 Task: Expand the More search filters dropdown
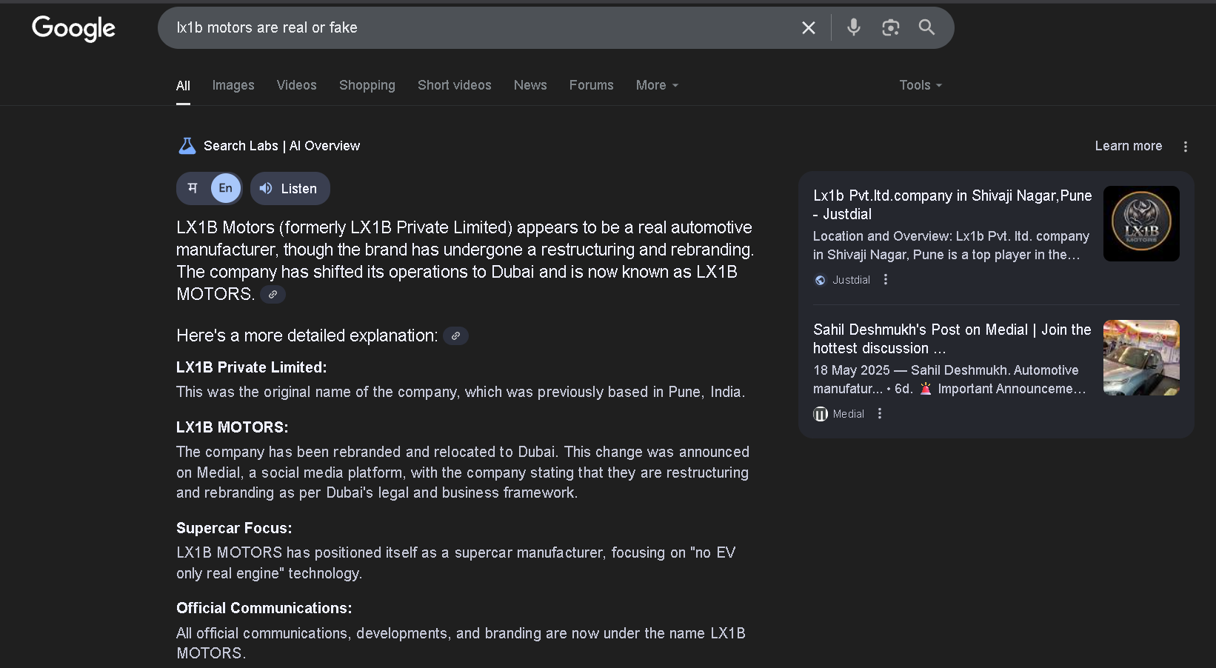[656, 85]
